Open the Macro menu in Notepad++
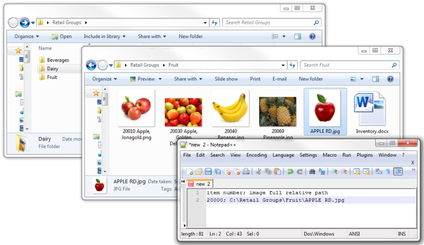 click(329, 155)
